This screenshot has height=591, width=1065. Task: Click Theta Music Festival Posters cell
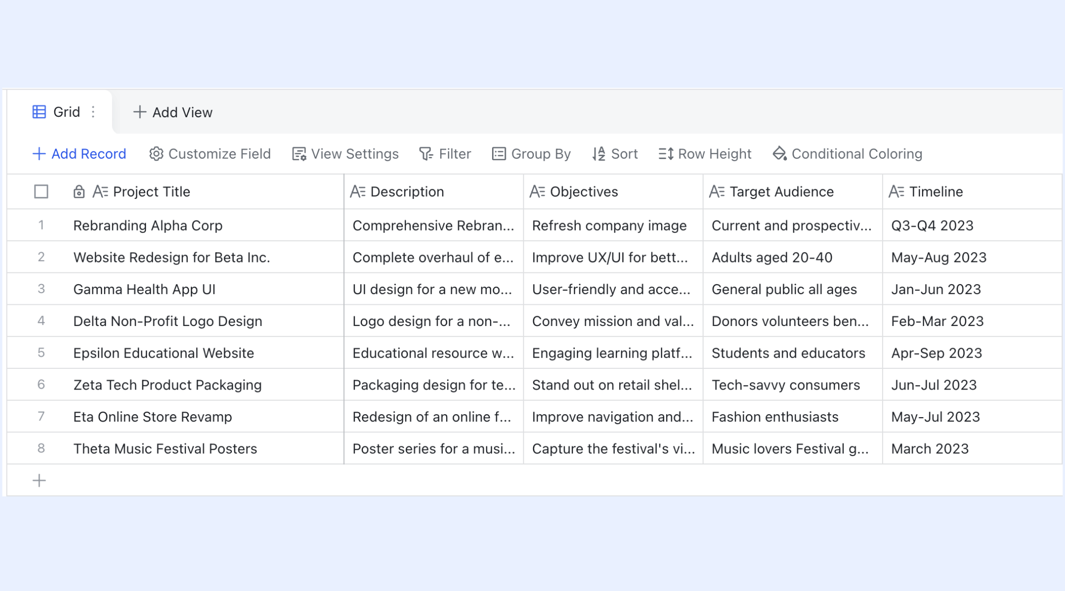click(205, 448)
